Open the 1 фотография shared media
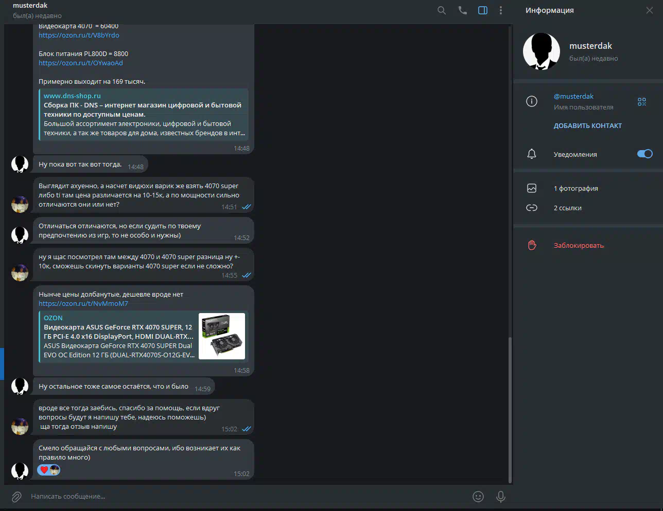663x511 pixels. [575, 189]
